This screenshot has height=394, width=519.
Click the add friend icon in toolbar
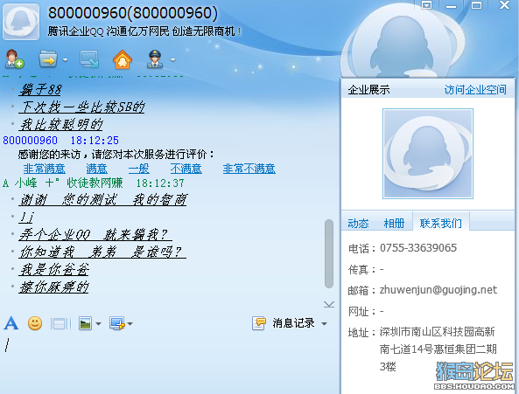tap(15, 59)
